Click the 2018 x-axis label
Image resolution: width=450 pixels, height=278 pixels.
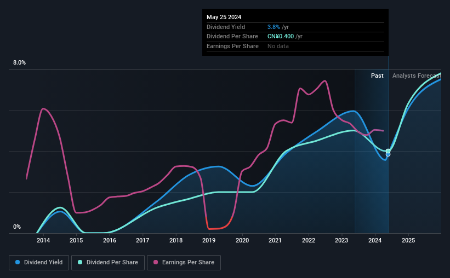175,240
